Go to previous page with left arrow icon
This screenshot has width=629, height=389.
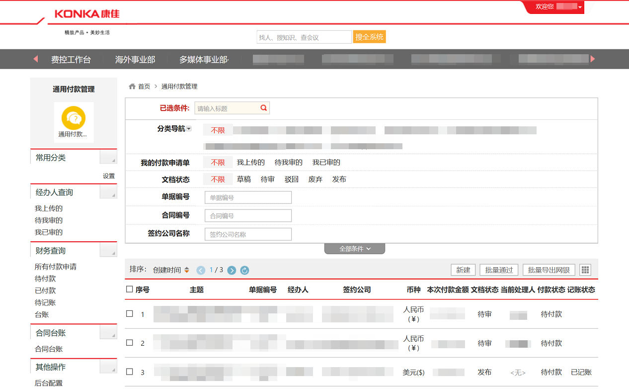pyautogui.click(x=201, y=270)
